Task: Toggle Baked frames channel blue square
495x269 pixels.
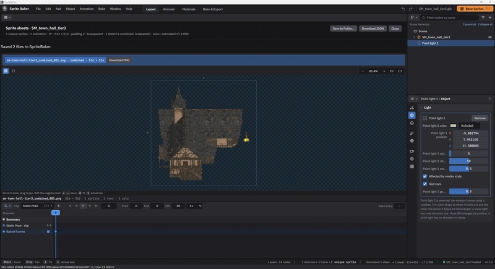Action: [48, 231]
